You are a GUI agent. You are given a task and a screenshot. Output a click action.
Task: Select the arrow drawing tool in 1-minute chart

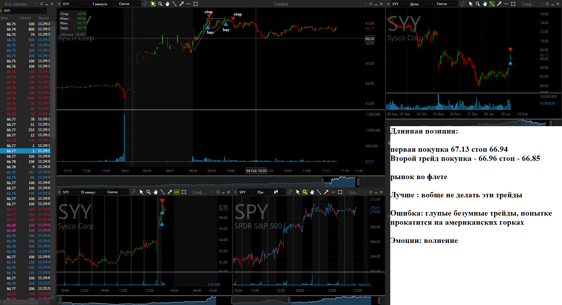(x=181, y=4)
